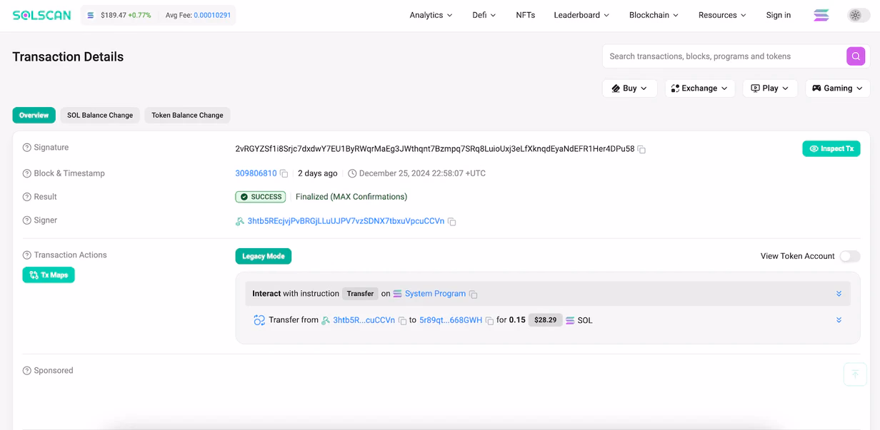Open the Blockchain dropdown menu
This screenshot has height=430, width=880.
tap(654, 15)
